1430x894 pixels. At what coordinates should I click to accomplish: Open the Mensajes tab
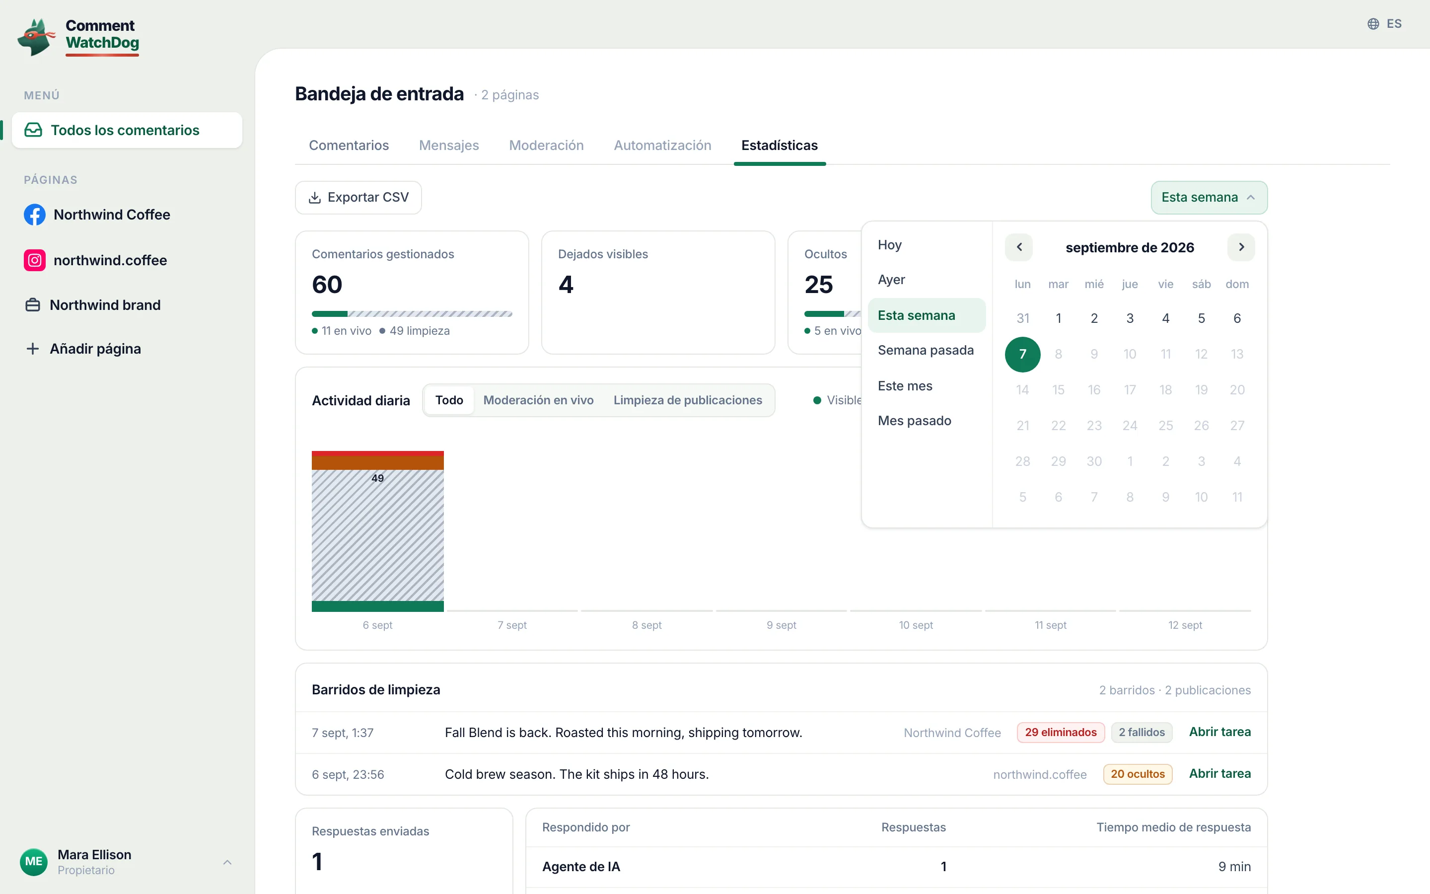449,146
